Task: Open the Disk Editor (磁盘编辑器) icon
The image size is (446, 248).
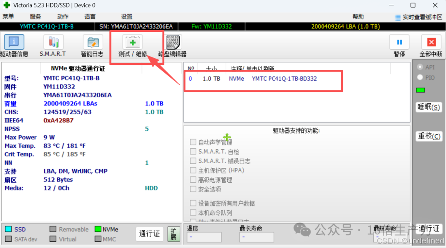Action: [173, 42]
